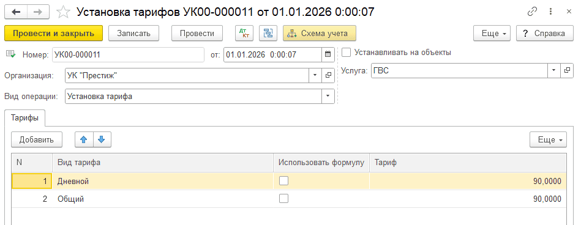Go forward with the right arrow
This screenshot has height=225, width=581.
point(39,12)
